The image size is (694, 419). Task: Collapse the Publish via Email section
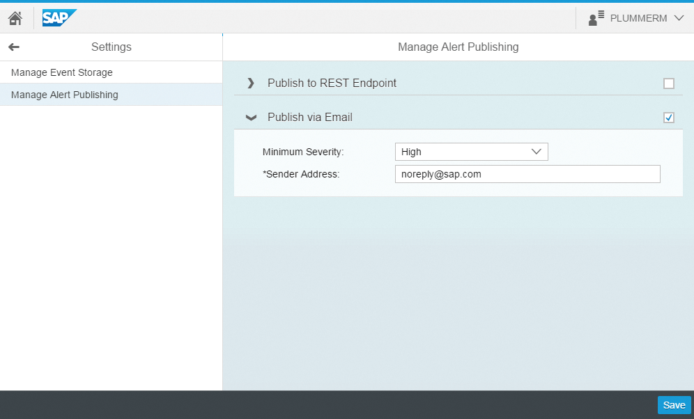pyautogui.click(x=251, y=118)
